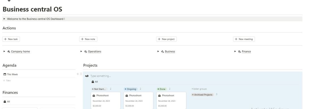Click the Agenda section heading
This screenshot has width=311, height=109.
point(9,65)
